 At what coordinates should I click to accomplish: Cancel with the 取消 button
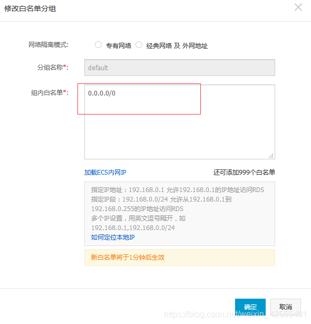point(285,307)
